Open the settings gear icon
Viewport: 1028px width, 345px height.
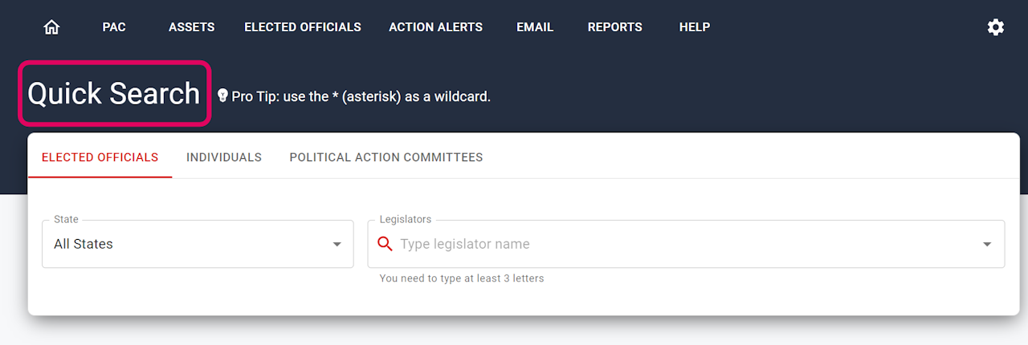[x=995, y=27]
